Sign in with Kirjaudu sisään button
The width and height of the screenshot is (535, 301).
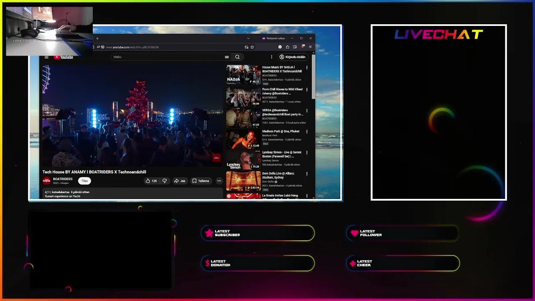pos(293,57)
